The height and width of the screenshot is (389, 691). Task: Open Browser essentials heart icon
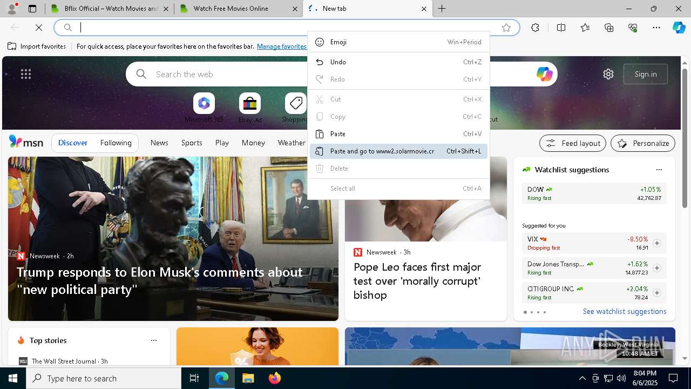633,28
